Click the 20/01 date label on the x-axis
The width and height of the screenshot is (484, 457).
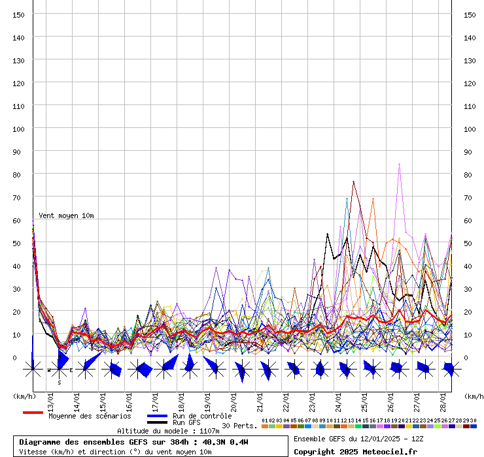coord(233,398)
